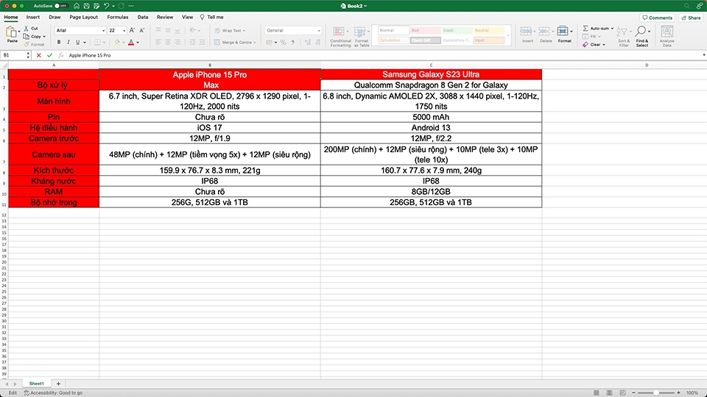Open Find & Select magnifier
The height and width of the screenshot is (397, 707).
[641, 37]
